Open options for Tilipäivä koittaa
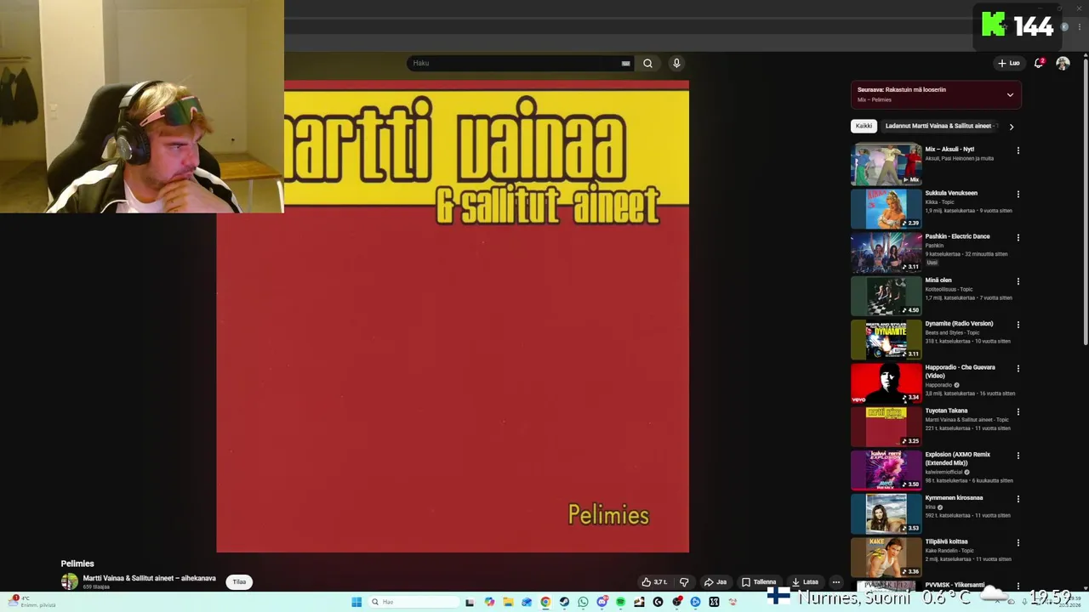This screenshot has width=1089, height=612. [x=1018, y=543]
